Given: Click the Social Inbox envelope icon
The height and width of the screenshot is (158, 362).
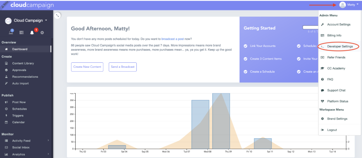Looking at the screenshot, I should tap(7, 148).
